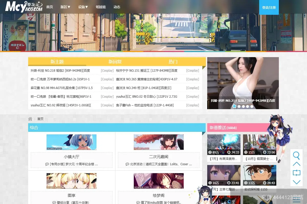Expand the 设施 dropdown menu

83,7
